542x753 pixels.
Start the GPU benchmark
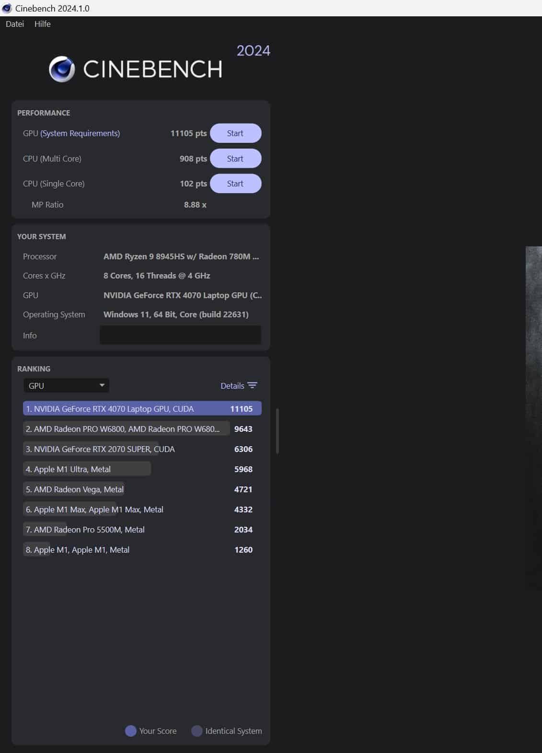click(235, 133)
